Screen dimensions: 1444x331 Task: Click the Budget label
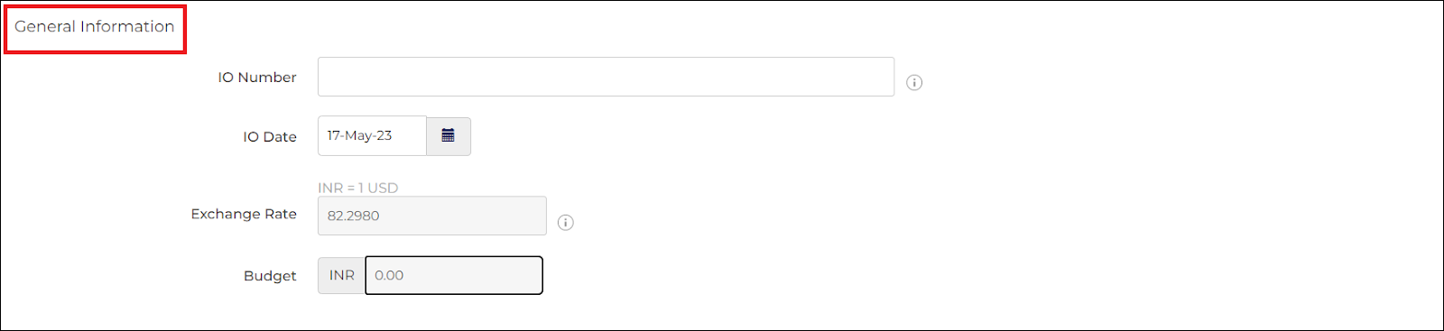(270, 276)
